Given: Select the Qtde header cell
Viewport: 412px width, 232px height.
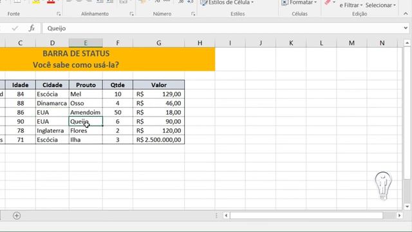Looking at the screenshot, I should [118, 85].
